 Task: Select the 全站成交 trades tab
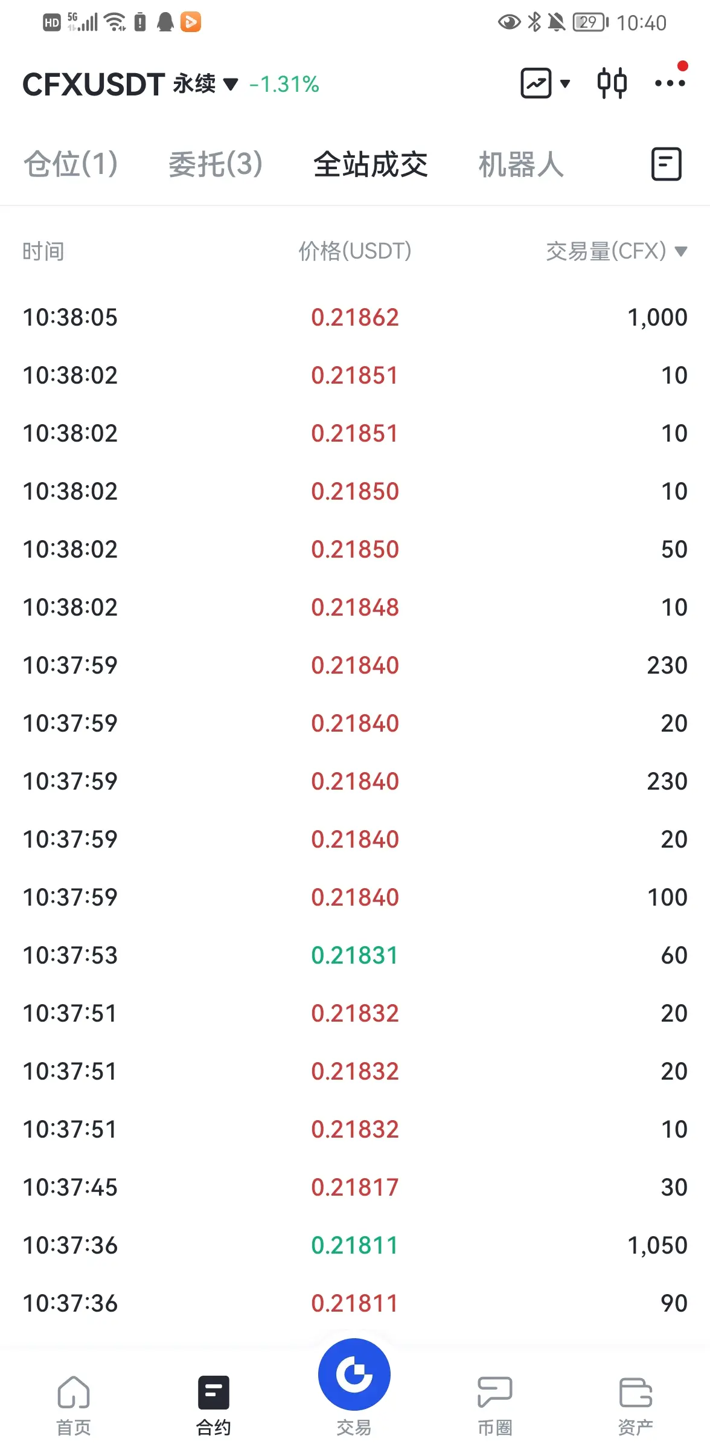point(371,164)
